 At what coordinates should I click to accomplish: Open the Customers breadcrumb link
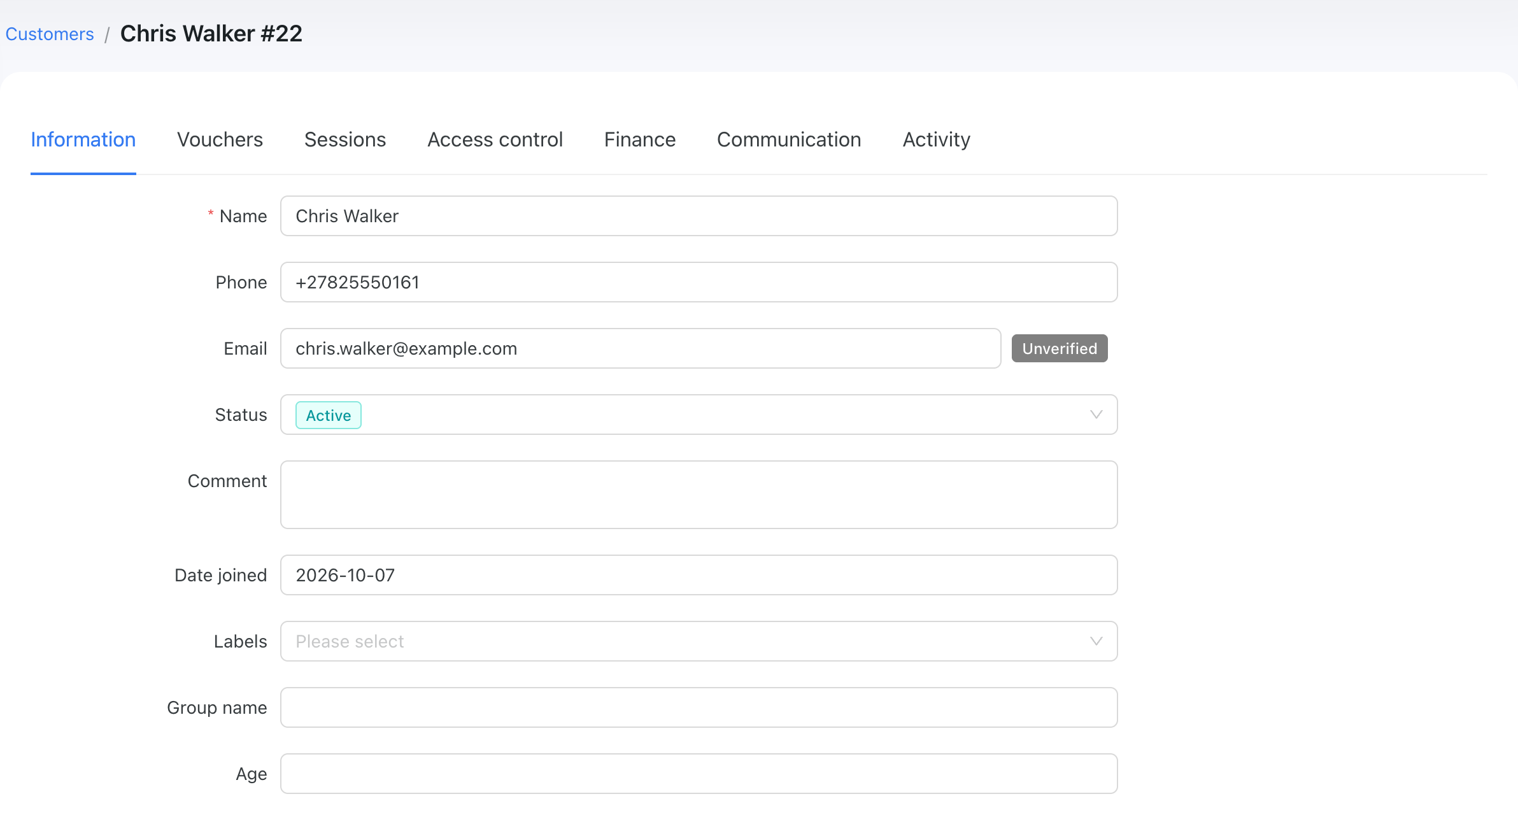click(50, 34)
